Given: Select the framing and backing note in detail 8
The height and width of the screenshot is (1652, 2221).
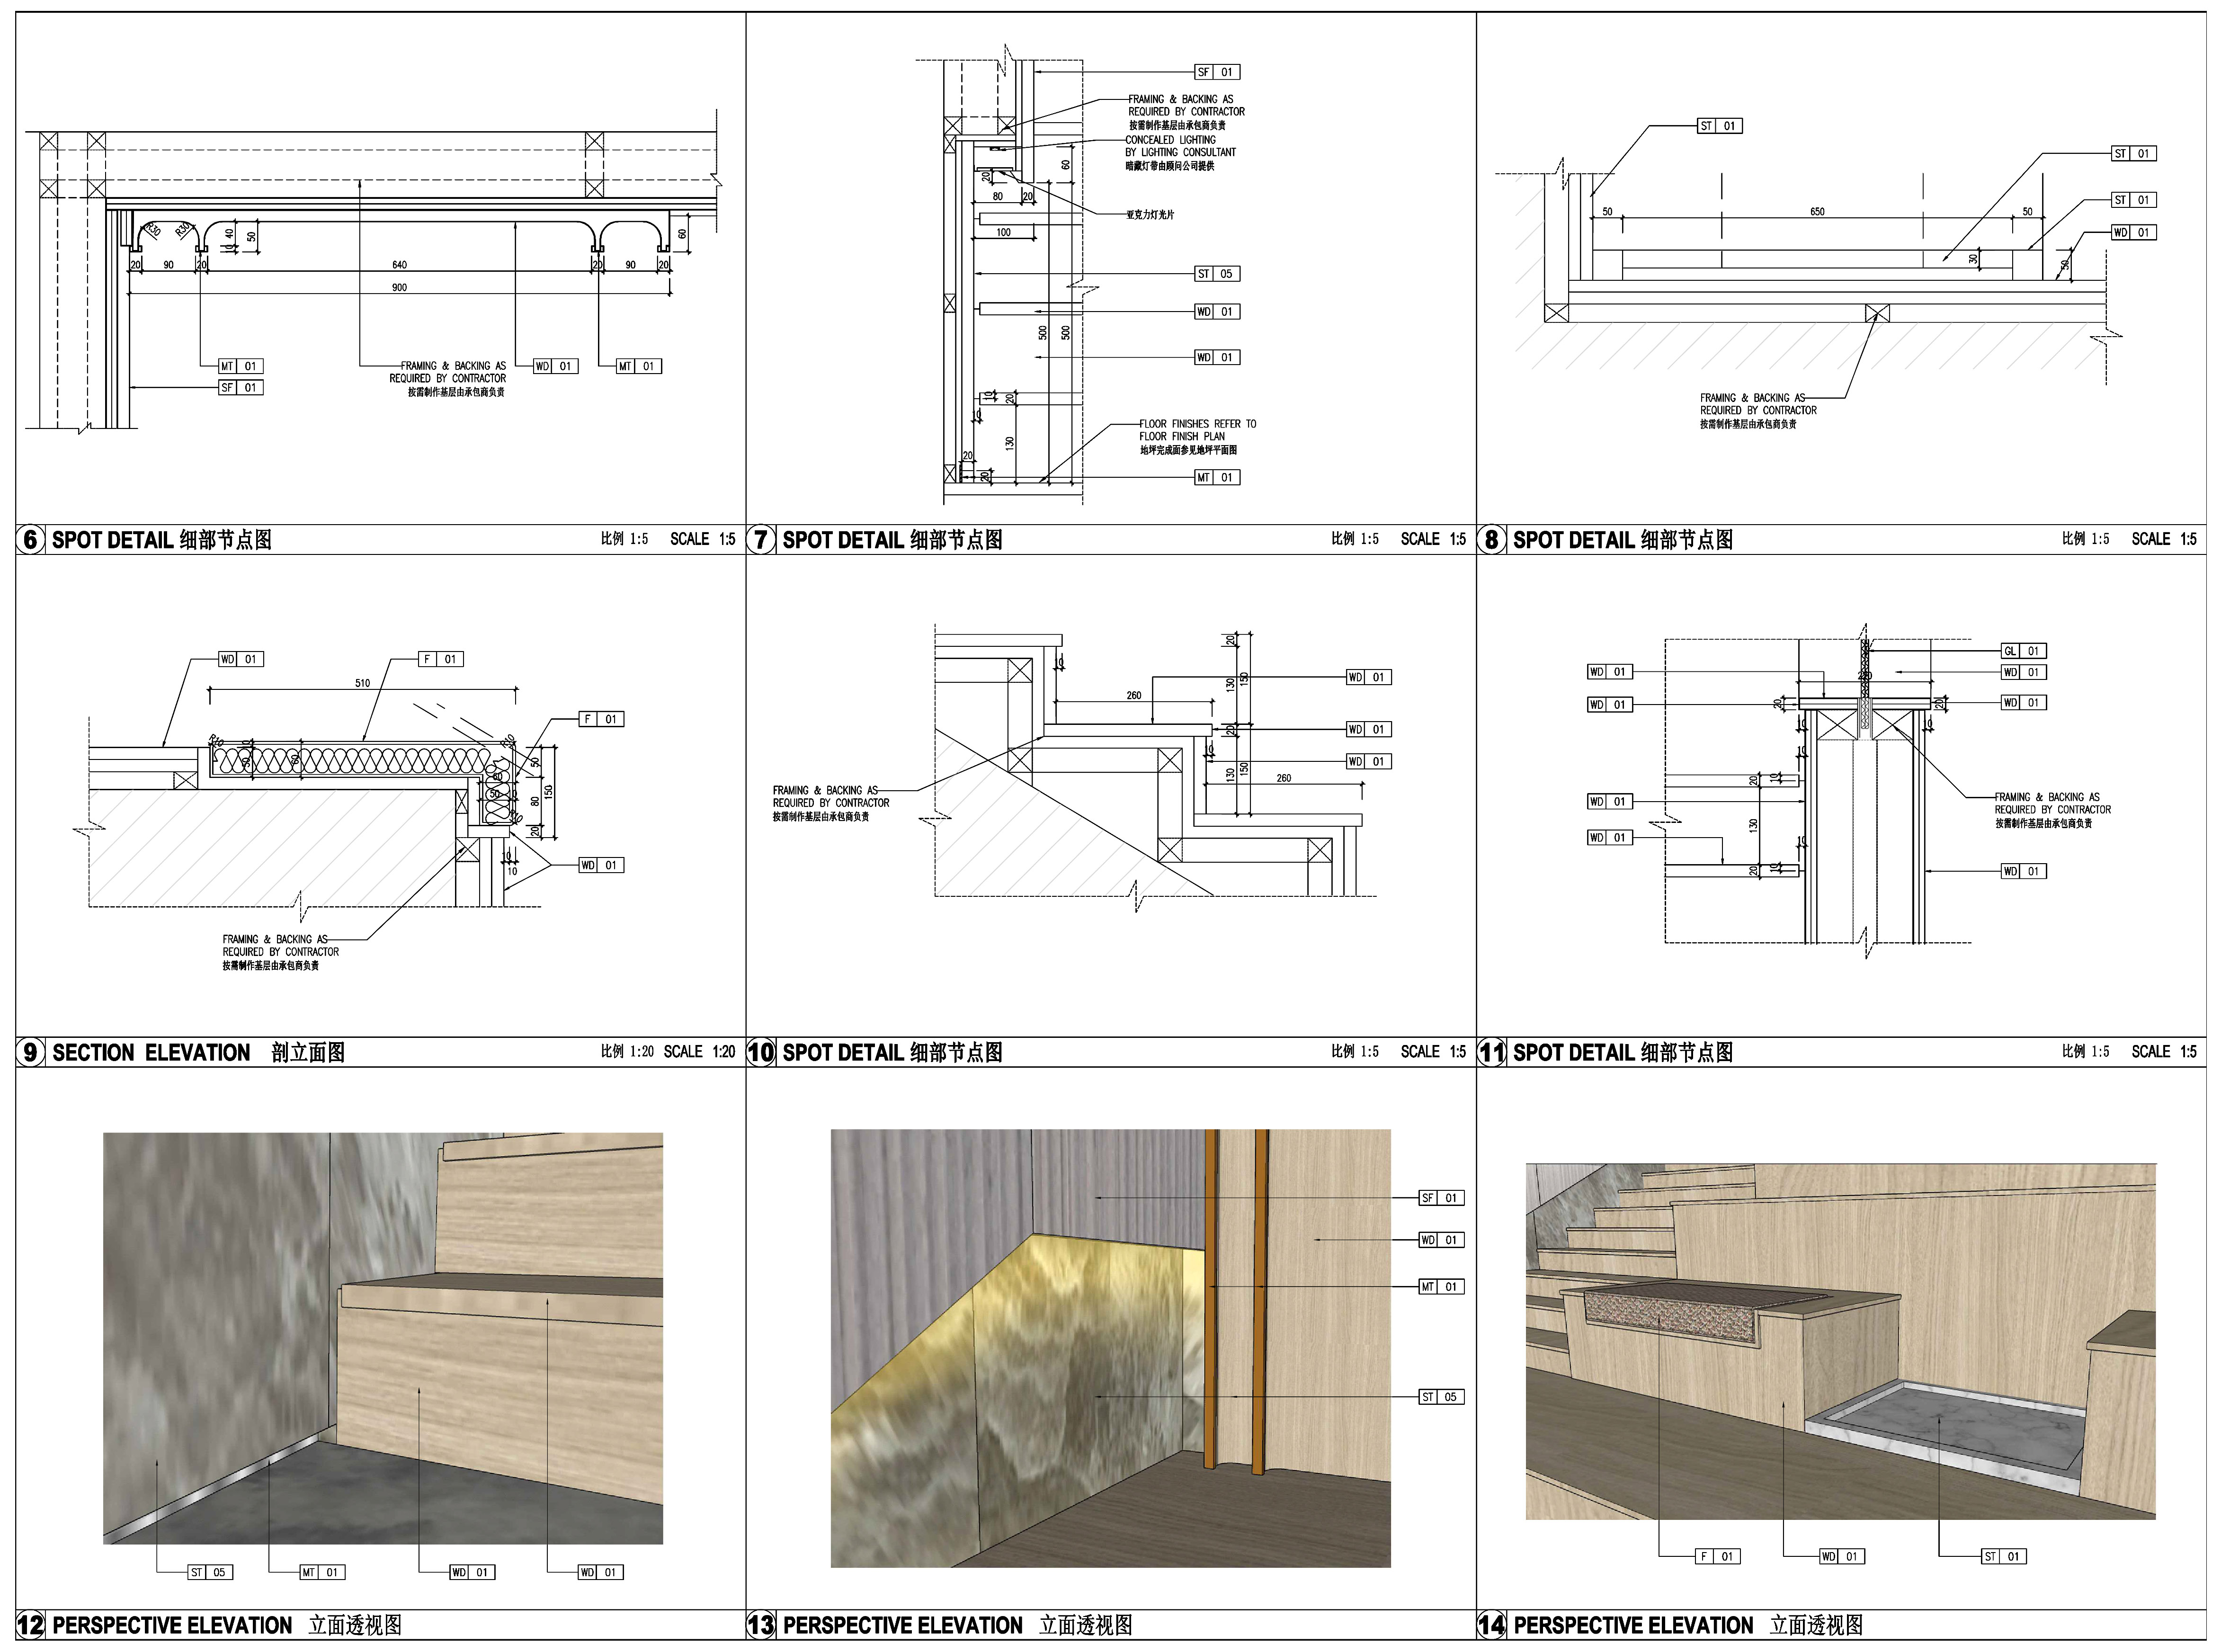Looking at the screenshot, I should click(1758, 411).
